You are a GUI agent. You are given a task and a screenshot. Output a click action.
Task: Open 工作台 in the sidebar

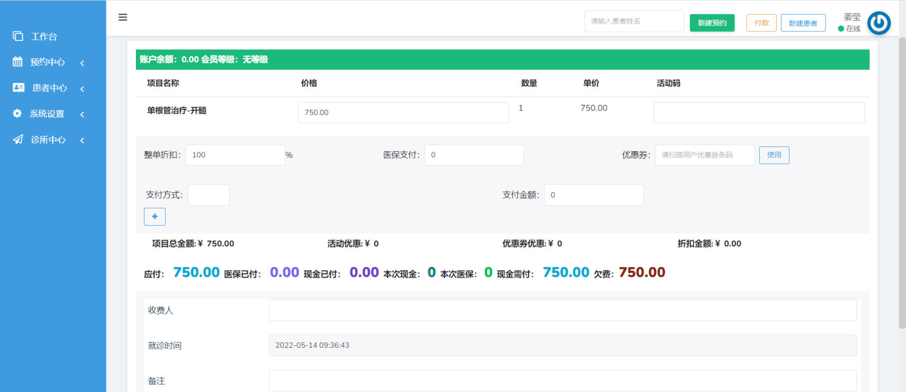click(x=44, y=37)
